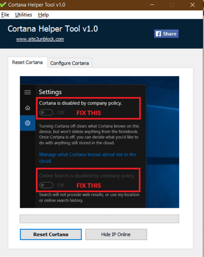
Task: Click the Facebook Share button
Action: point(166,34)
